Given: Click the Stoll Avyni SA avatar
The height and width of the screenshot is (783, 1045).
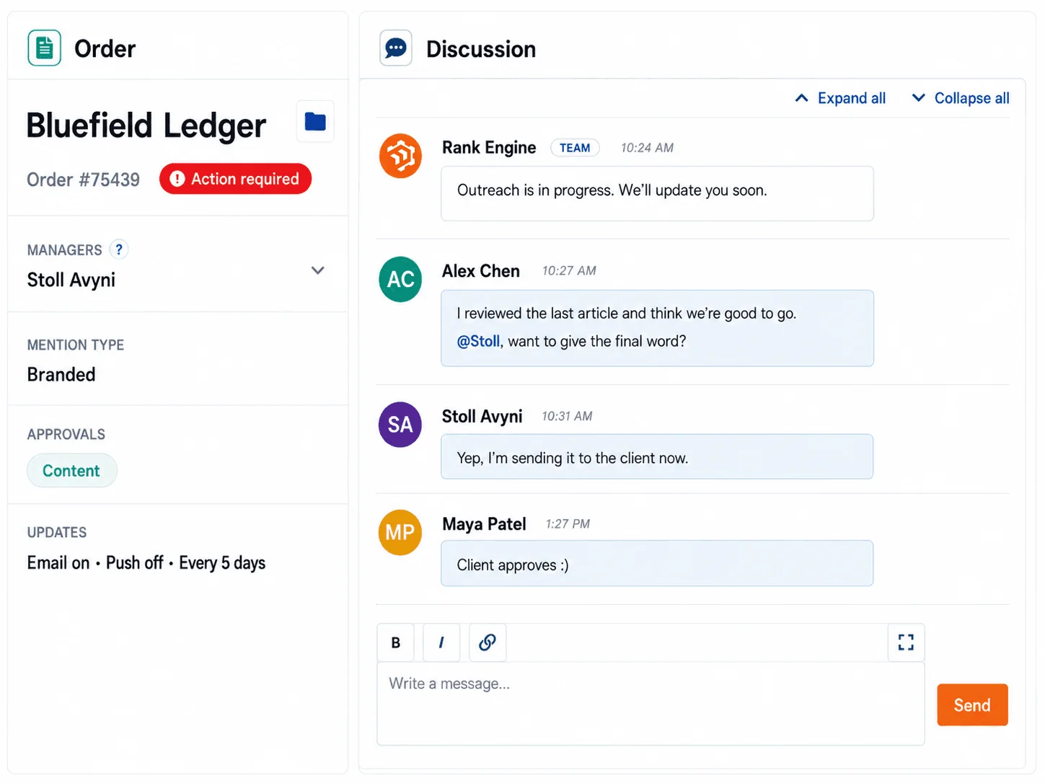Looking at the screenshot, I should [400, 425].
